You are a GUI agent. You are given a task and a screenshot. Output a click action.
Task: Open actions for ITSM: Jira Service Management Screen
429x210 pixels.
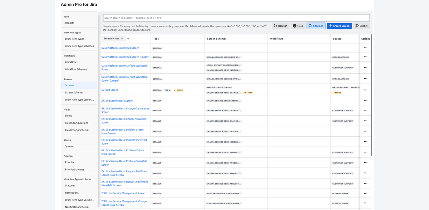(x=365, y=193)
